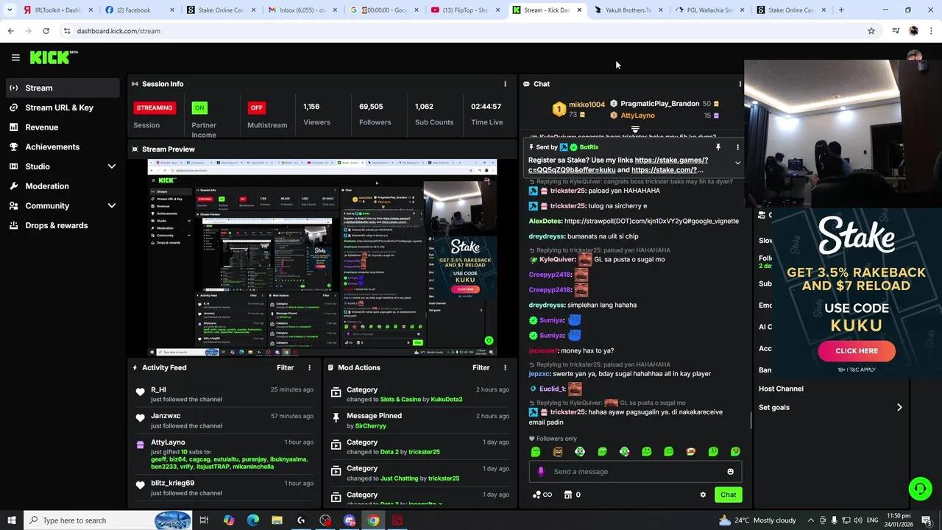Click CLICK HERE on the Stake advert

pos(856,351)
